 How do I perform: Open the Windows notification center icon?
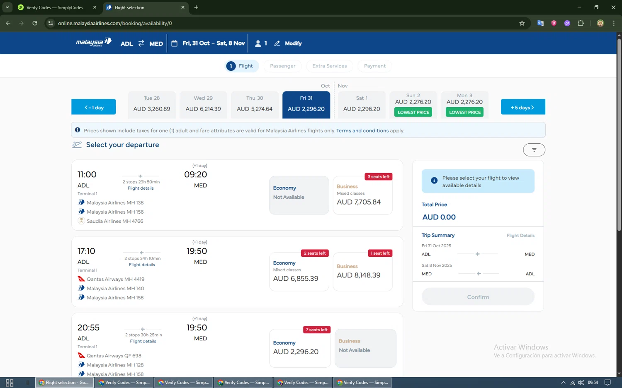tap(607, 383)
